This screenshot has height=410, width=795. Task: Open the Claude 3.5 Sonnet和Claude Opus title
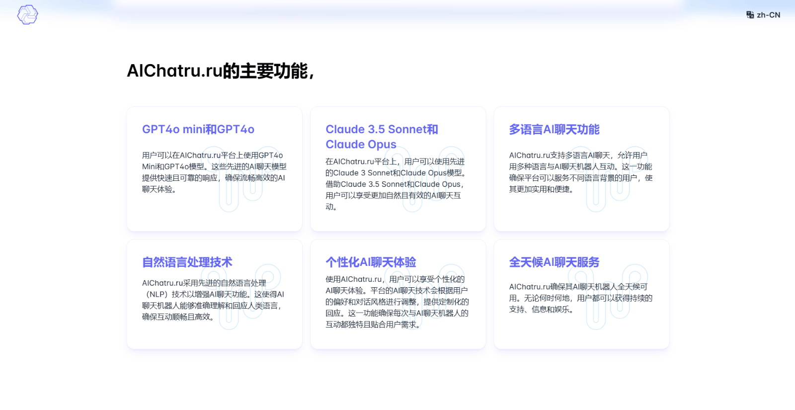click(x=382, y=137)
